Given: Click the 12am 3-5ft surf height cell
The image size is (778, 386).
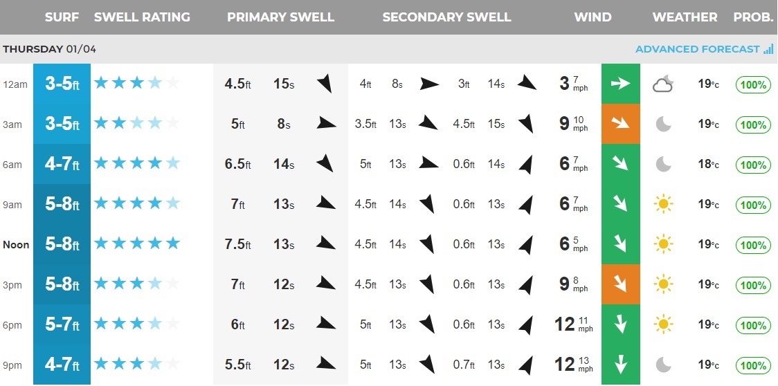Looking at the screenshot, I should (62, 84).
